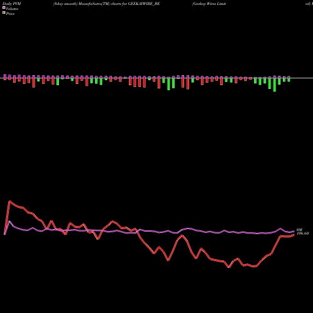Click the '0M' volume value label
The height and width of the screenshot is (313, 313).
coord(299,230)
